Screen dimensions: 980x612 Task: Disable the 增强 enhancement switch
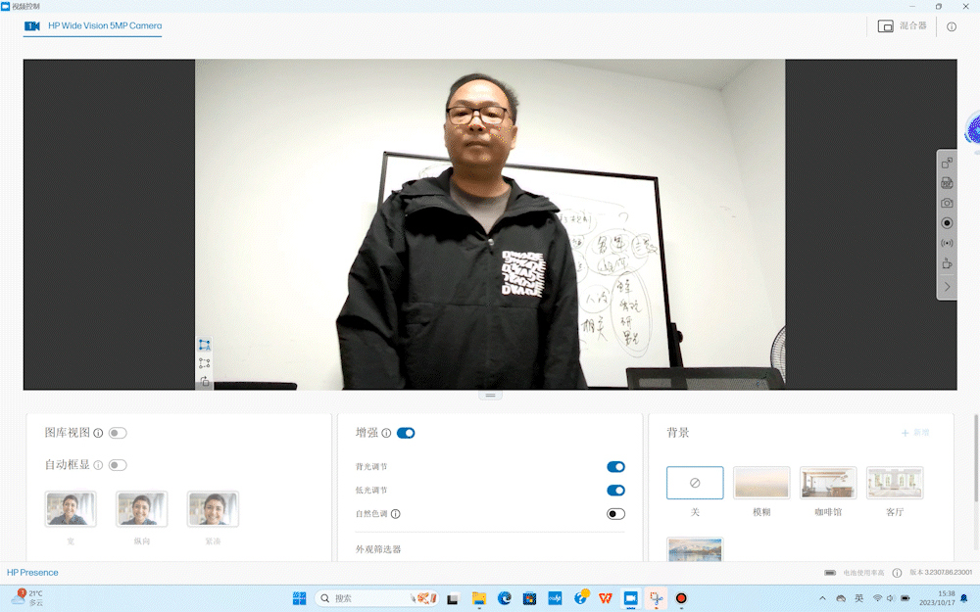(406, 433)
